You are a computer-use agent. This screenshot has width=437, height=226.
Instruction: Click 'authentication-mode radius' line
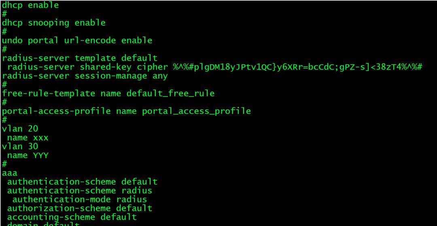pyautogui.click(x=80, y=200)
